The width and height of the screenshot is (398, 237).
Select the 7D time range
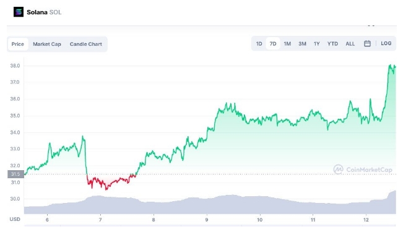click(x=273, y=44)
